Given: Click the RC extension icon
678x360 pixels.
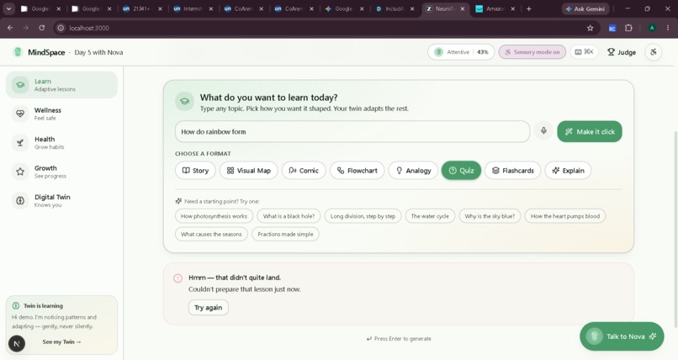Looking at the screenshot, I should [x=612, y=28].
